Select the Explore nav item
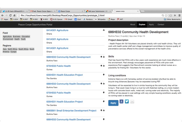 pos(142,24)
